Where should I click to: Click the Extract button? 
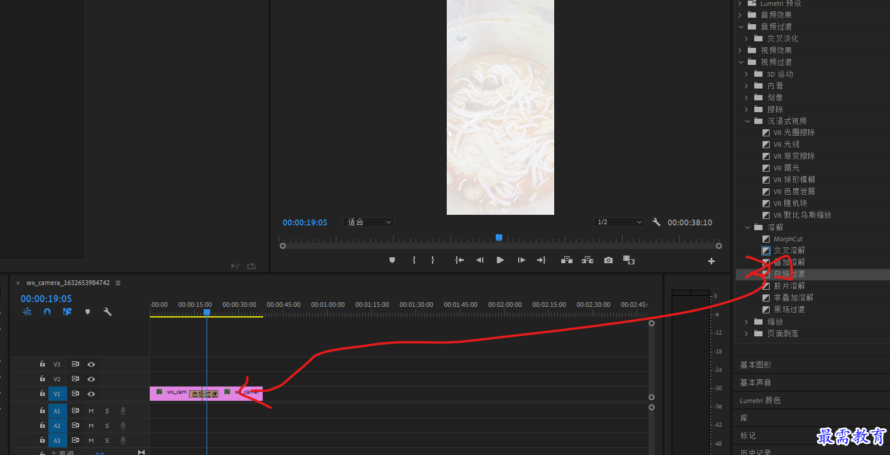click(587, 260)
